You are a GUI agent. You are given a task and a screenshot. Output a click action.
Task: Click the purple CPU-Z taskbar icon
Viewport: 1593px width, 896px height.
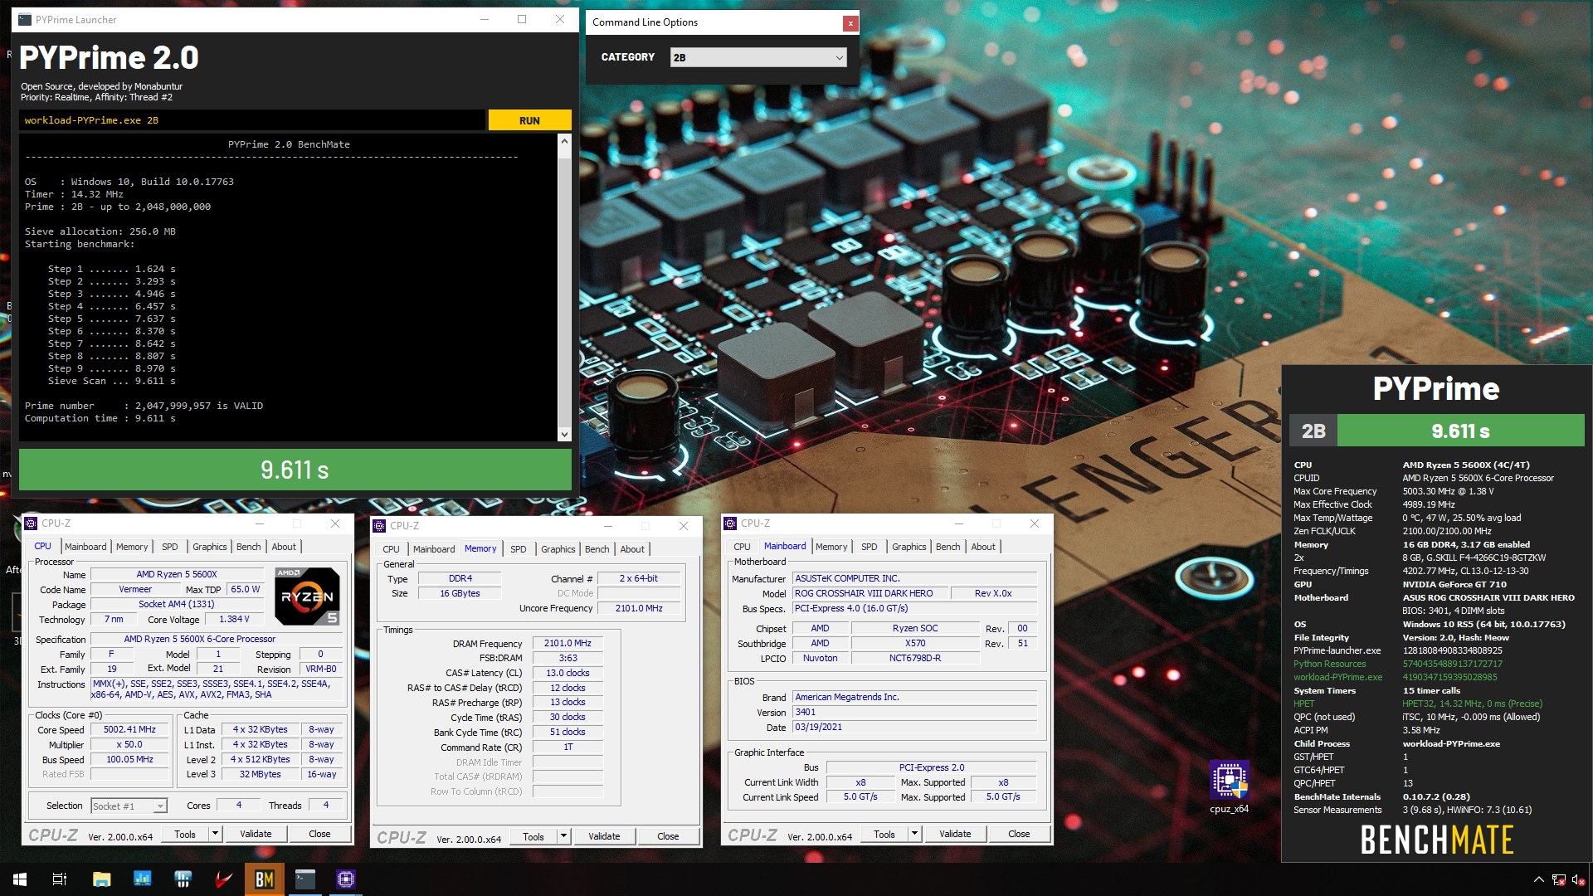click(346, 879)
